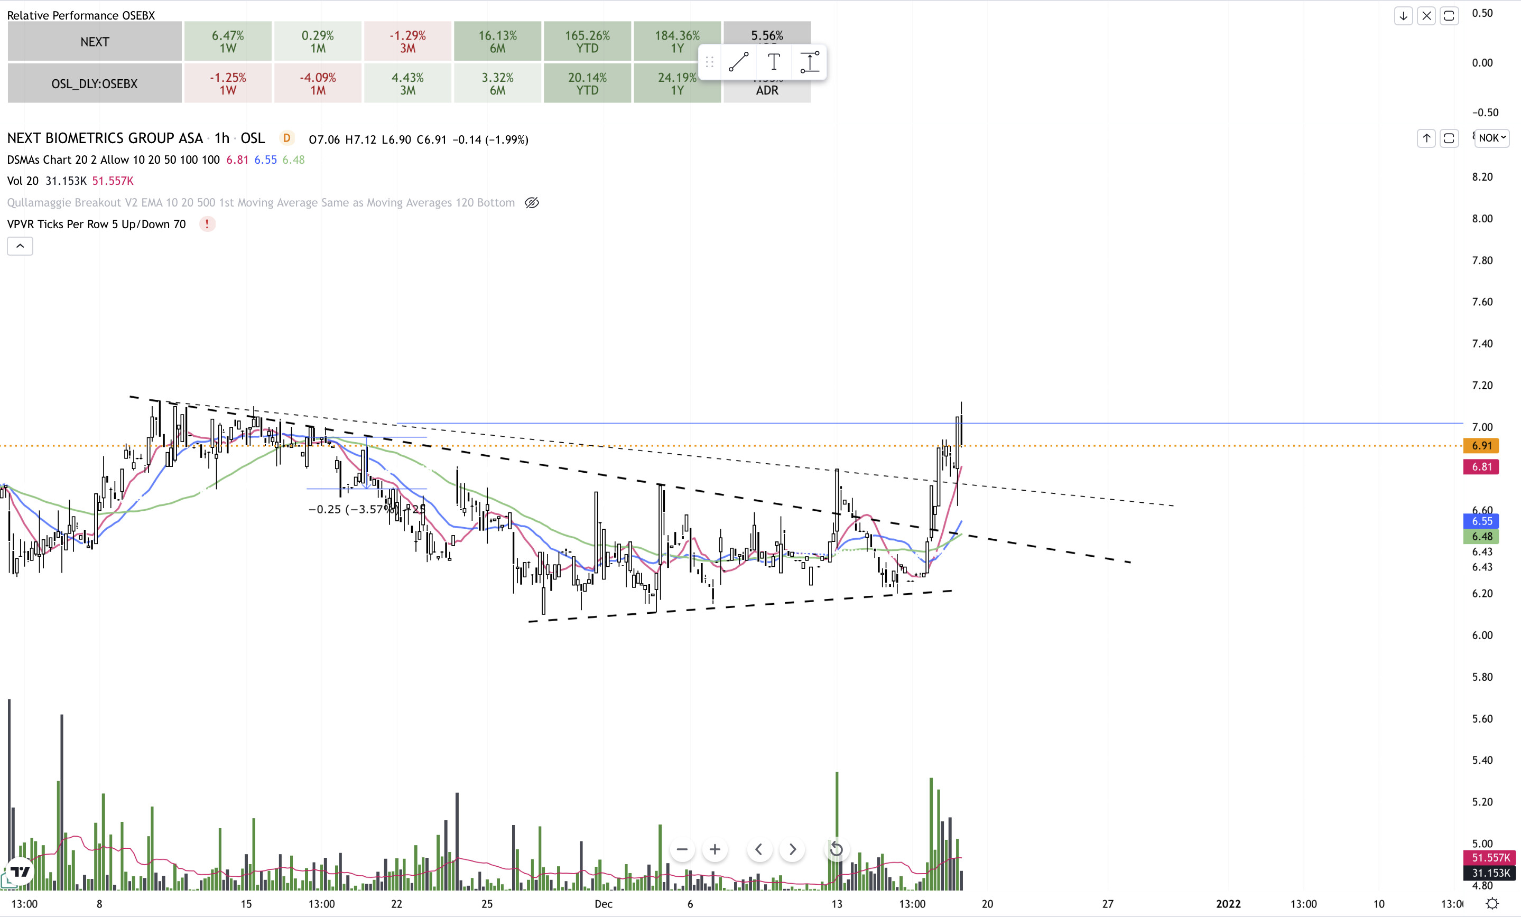The height and width of the screenshot is (918, 1521).
Task: Open the NOK currency dropdown
Action: [1492, 138]
